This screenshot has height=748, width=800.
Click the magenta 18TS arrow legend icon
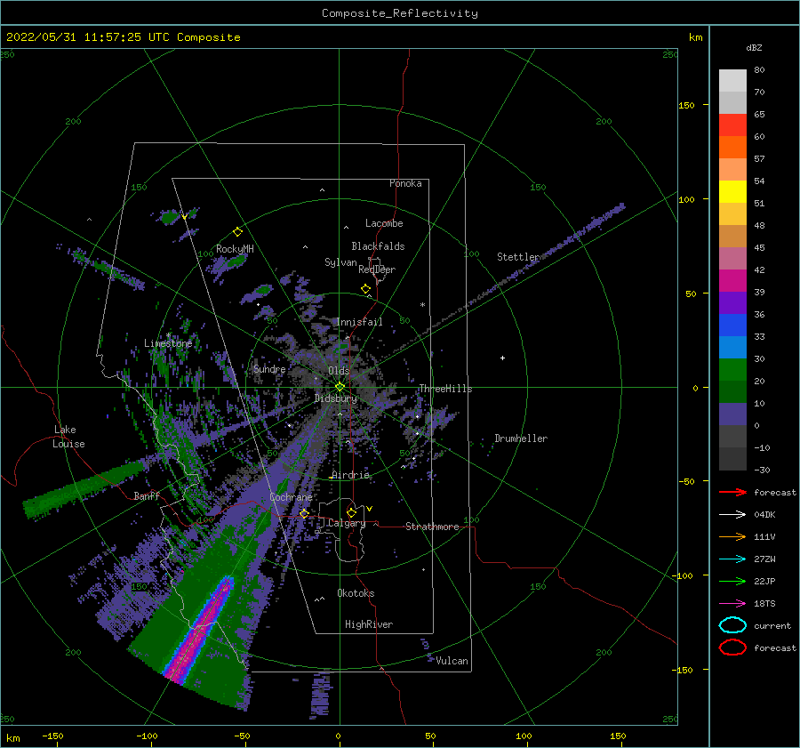coord(732,604)
